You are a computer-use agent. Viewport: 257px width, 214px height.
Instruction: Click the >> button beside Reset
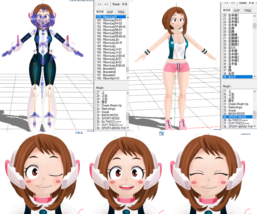[x=106, y=4]
